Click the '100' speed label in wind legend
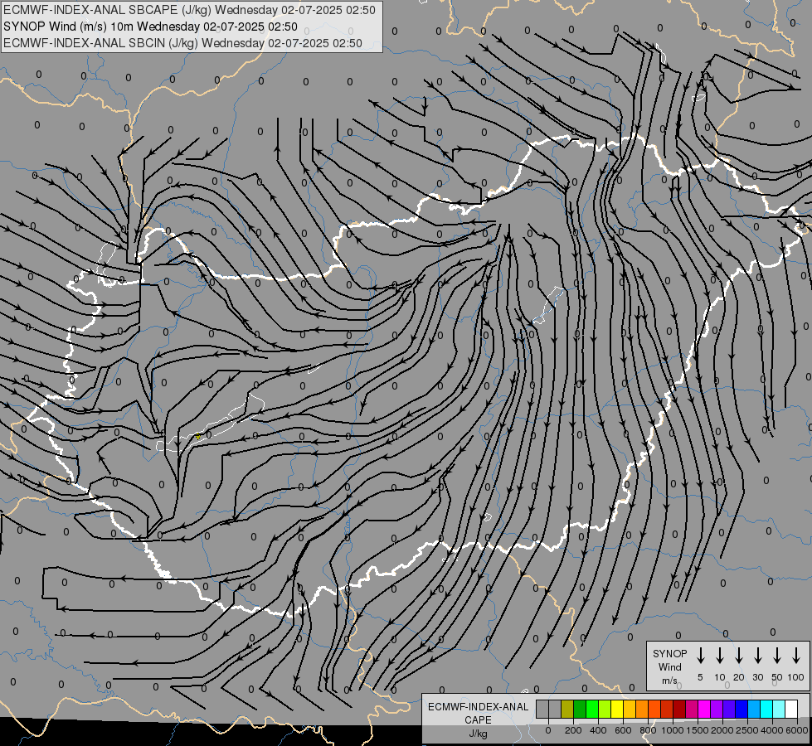 [796, 677]
